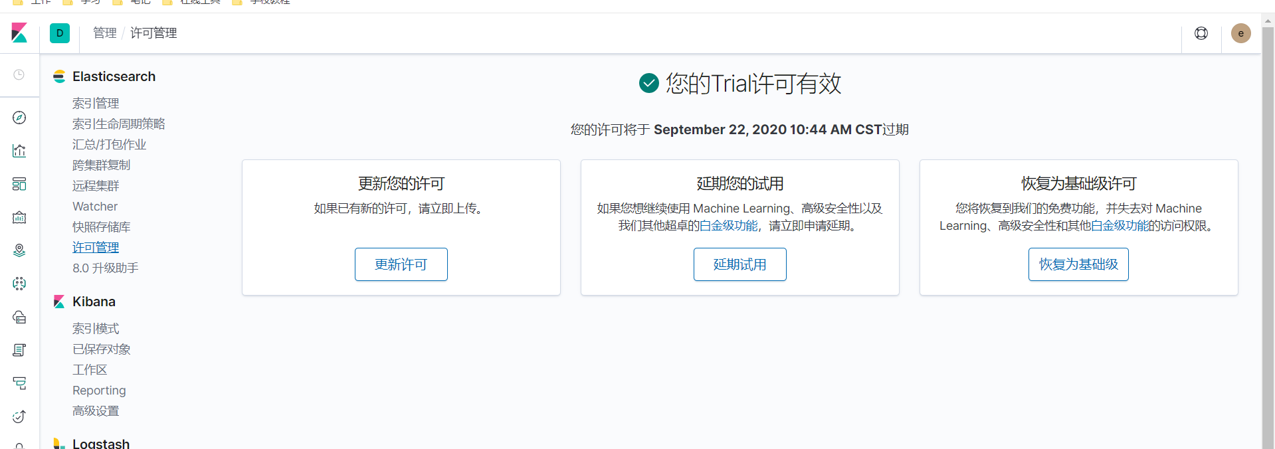Open Infrastructure icon in sidebar
The width and height of the screenshot is (1275, 449).
(19, 317)
